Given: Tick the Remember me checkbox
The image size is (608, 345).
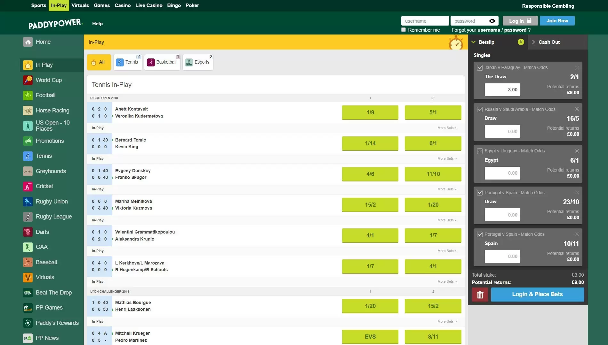Looking at the screenshot, I should click(x=404, y=30).
